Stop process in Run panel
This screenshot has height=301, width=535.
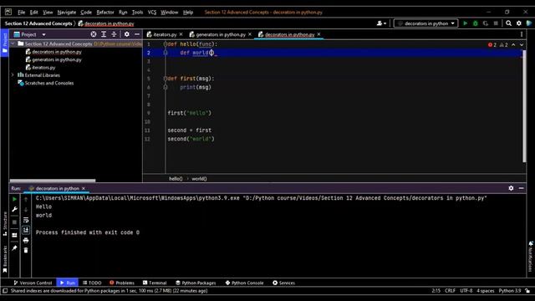pos(14,222)
